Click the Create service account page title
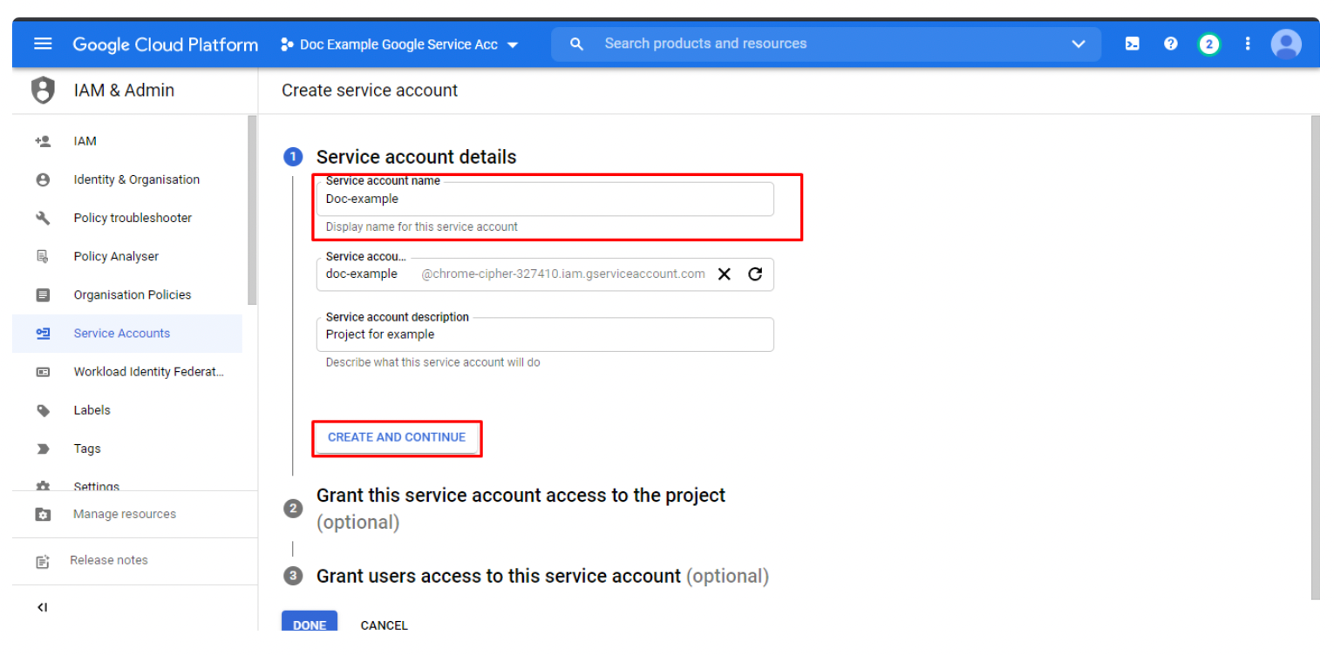The height and width of the screenshot is (655, 1334). (370, 91)
